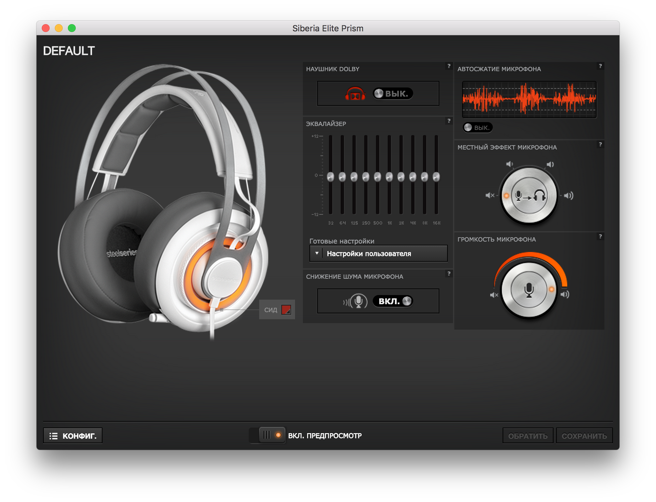Image resolution: width=656 pixels, height=502 pixels.
Task: Click the 4K equalizer slider
Action: (413, 177)
